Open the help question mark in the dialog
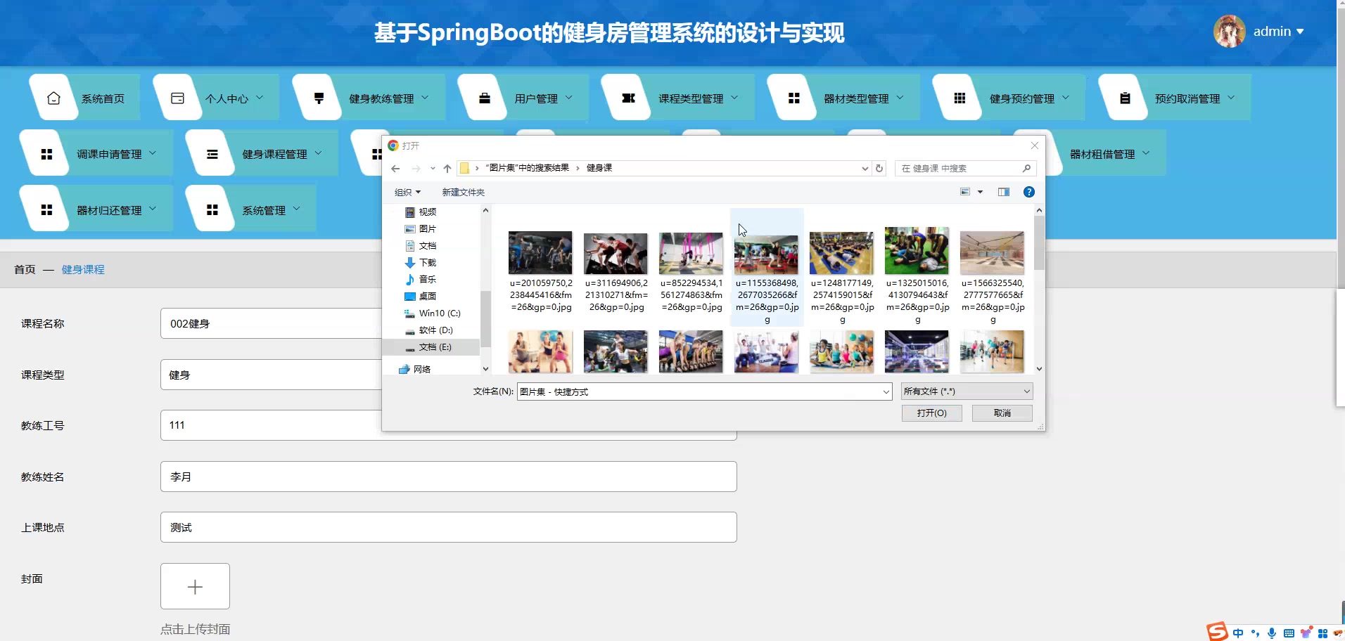 coord(1028,191)
